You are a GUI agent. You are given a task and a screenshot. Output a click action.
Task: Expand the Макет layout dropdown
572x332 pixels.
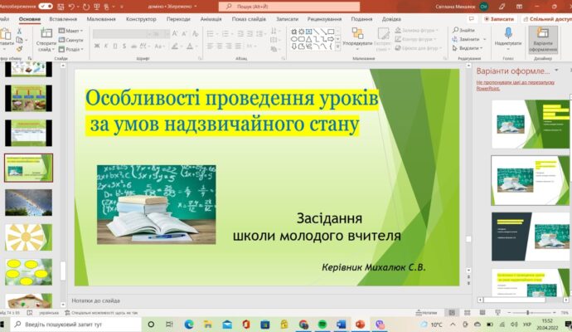tap(70, 31)
